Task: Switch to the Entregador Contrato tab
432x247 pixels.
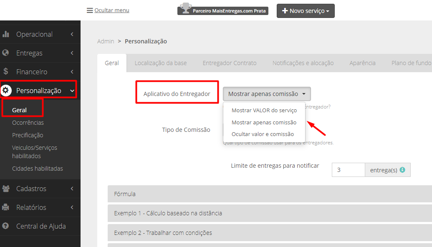Action: pyautogui.click(x=230, y=63)
